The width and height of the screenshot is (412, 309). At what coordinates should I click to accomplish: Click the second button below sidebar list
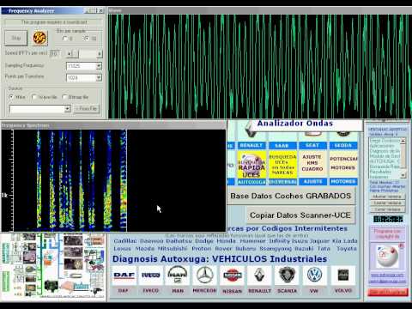pyautogui.click(x=387, y=203)
